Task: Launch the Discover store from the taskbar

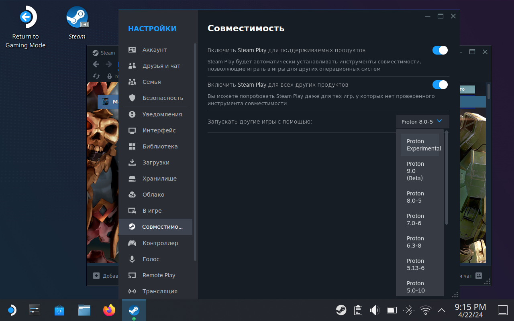Action: pos(59,310)
